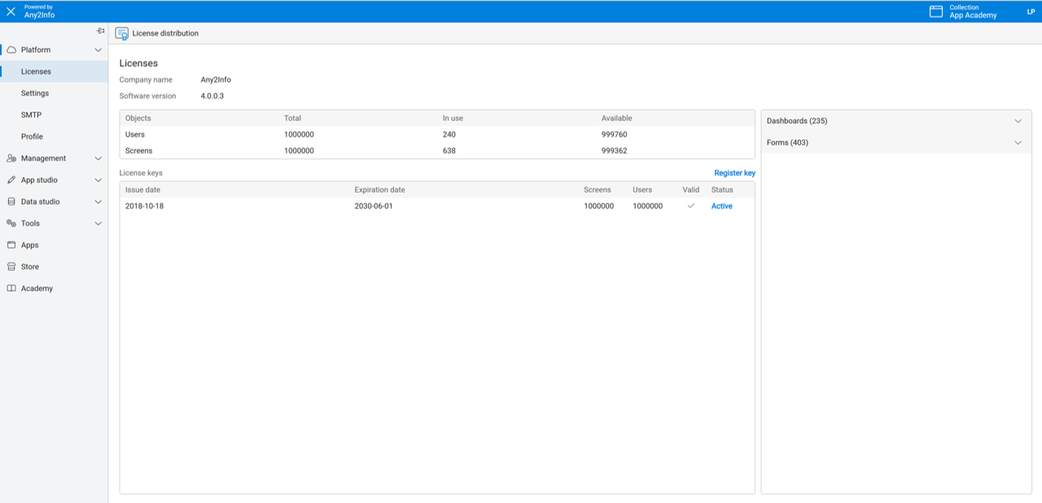Click the sidebar pin icon

click(x=100, y=31)
